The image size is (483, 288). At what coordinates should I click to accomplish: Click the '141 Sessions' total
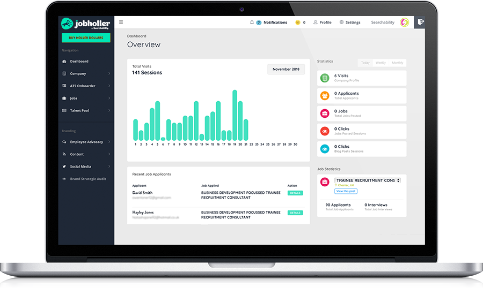[x=147, y=73]
